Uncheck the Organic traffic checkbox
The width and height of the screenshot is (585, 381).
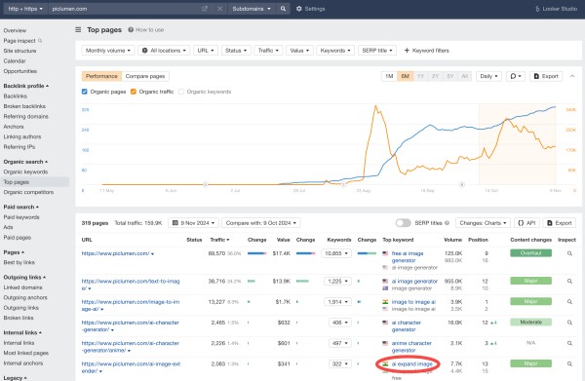pyautogui.click(x=134, y=92)
